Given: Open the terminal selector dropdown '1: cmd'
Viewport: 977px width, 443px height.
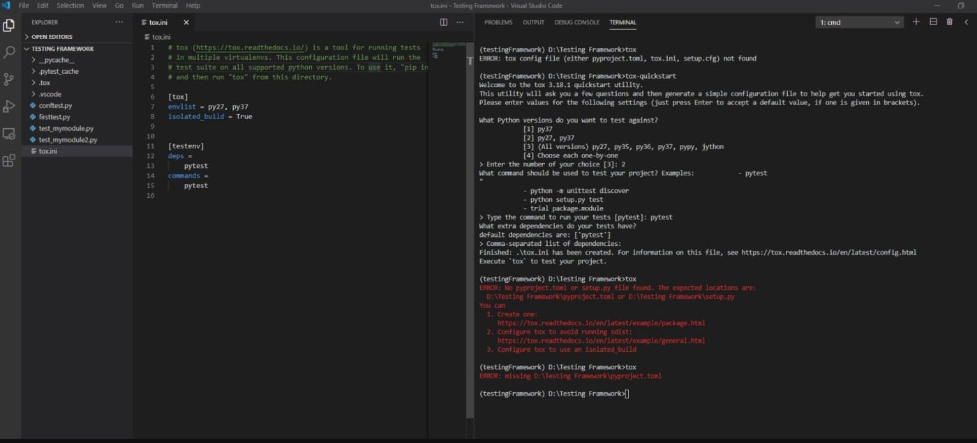Looking at the screenshot, I should coord(860,22).
